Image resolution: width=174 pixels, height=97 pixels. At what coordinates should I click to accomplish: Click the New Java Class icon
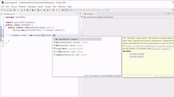(x=48, y=10)
